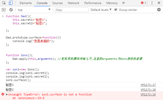Click the "function Dad(){" code line
The width and height of the screenshot is (163, 100).
(18, 16)
